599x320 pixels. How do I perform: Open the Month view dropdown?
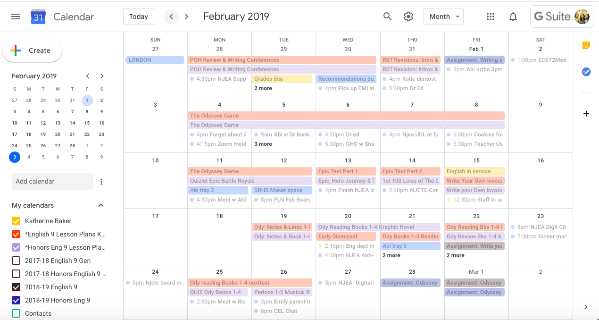click(443, 17)
